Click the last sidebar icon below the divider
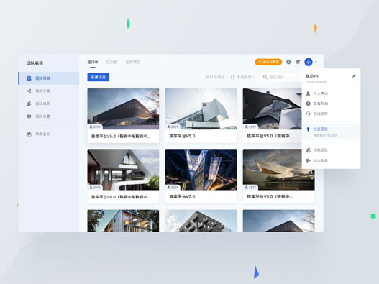 tap(29, 134)
